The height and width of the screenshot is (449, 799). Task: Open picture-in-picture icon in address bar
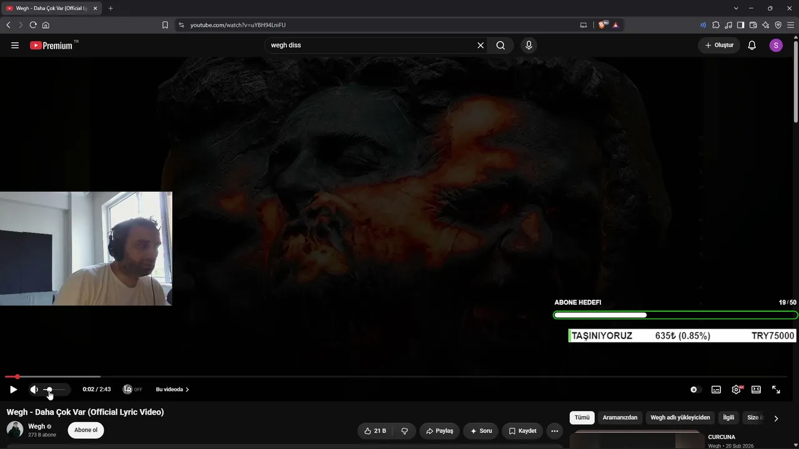point(584,25)
